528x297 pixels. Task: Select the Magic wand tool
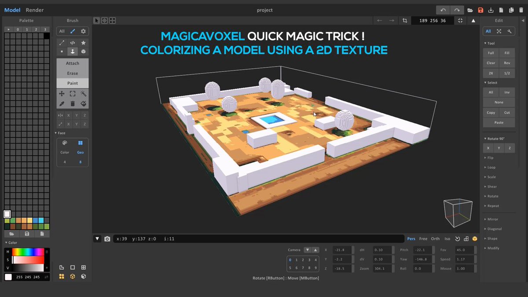click(83, 94)
